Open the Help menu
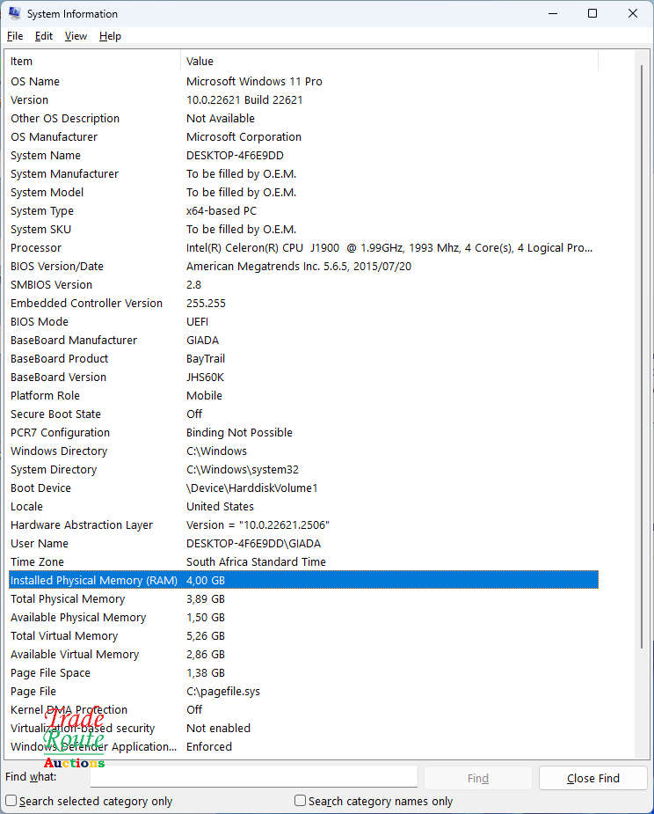 tap(110, 36)
